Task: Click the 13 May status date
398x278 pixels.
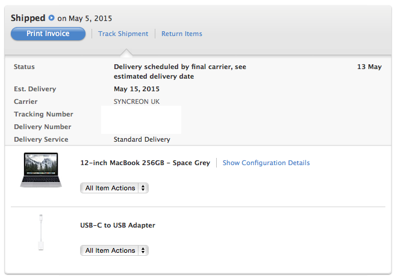Action: (x=369, y=67)
